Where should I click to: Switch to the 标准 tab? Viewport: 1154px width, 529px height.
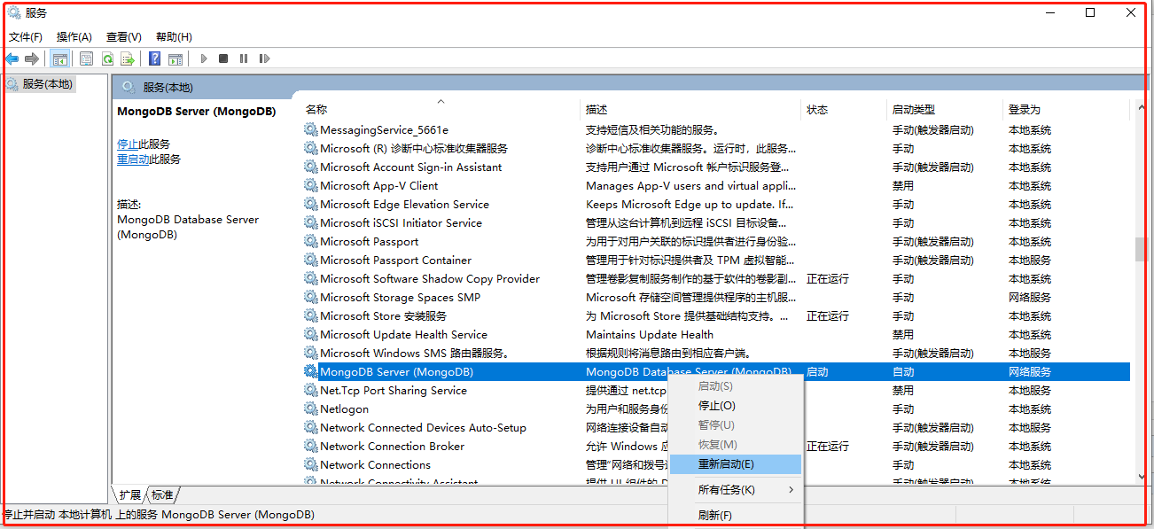click(x=163, y=494)
